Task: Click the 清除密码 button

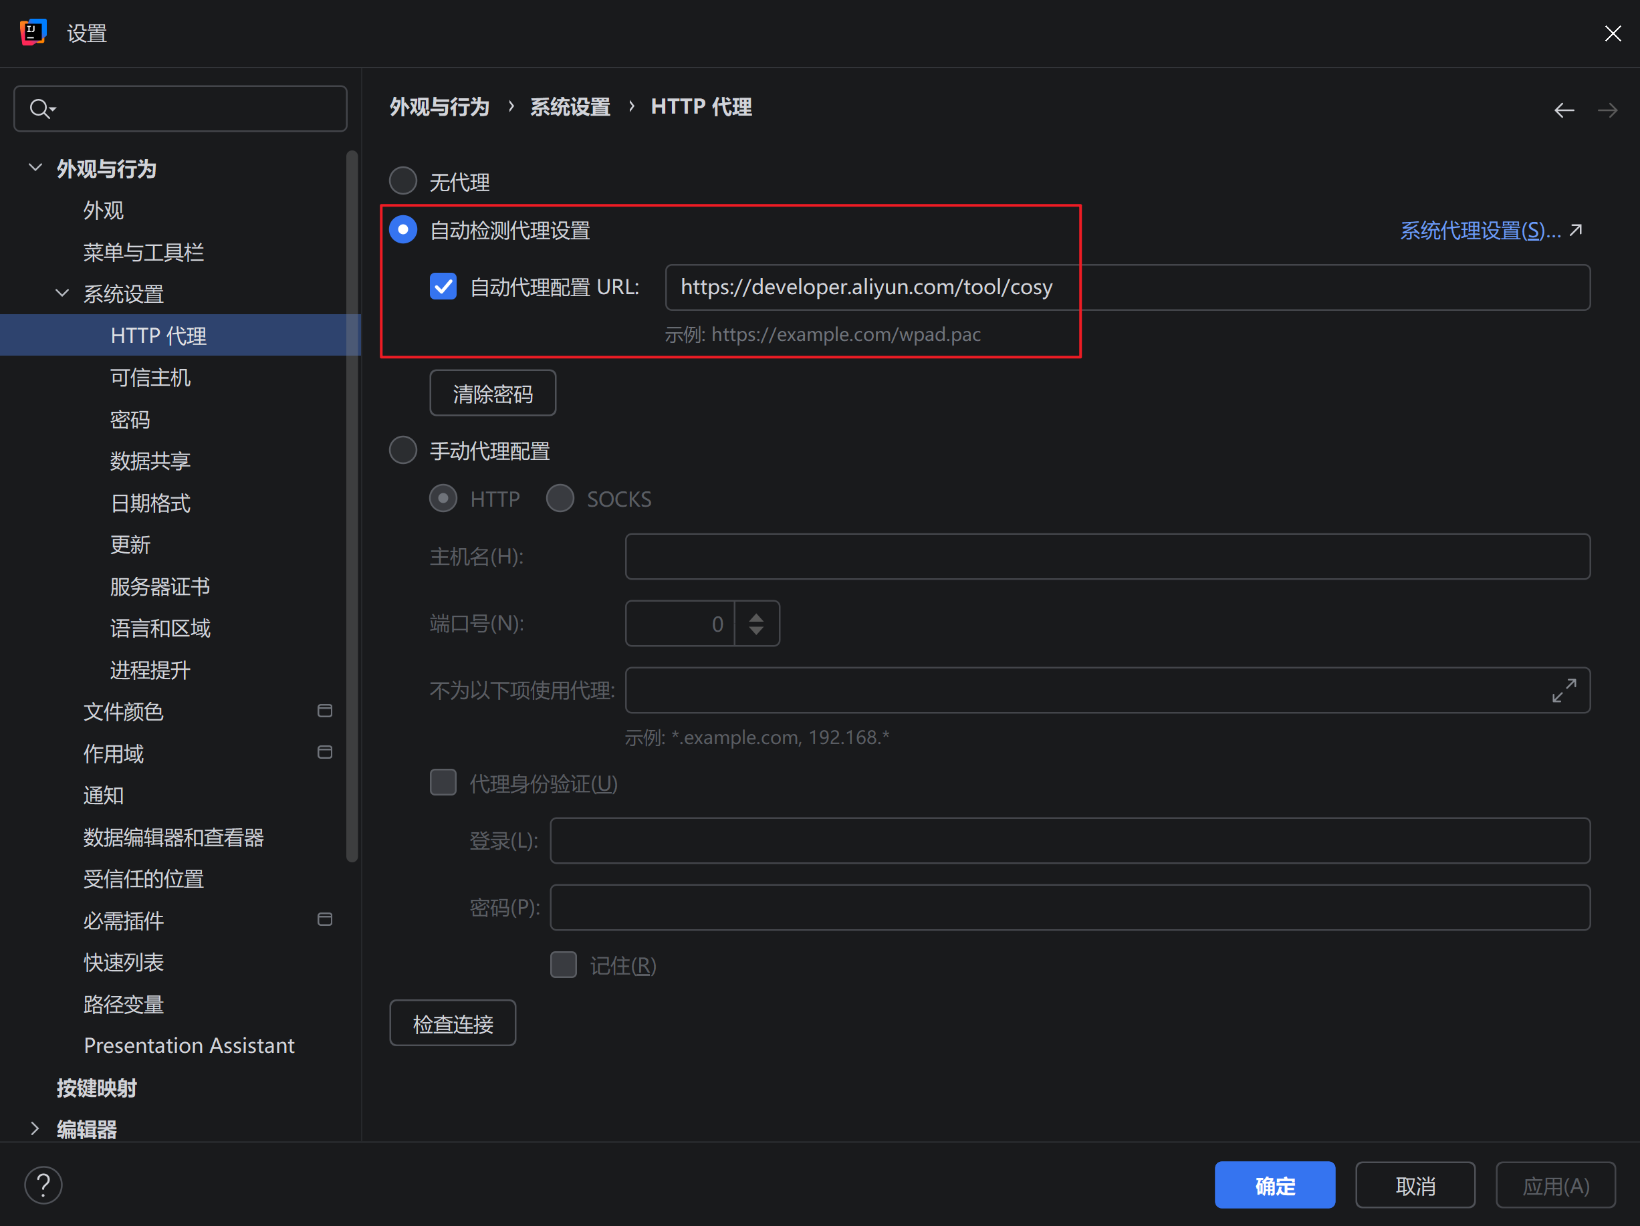Action: [492, 393]
